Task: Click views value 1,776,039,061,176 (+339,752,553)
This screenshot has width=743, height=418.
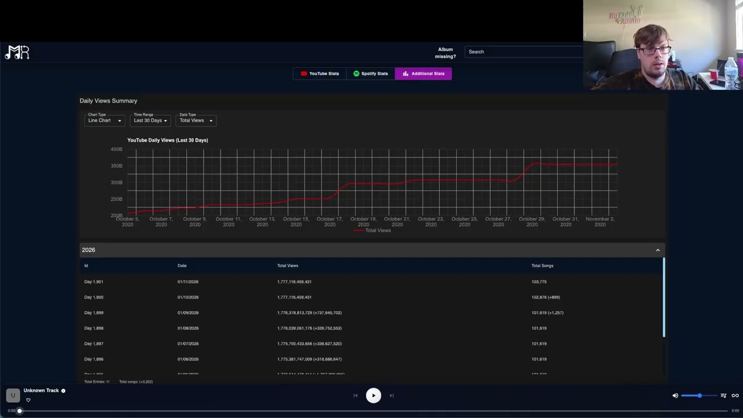Action: point(309,328)
